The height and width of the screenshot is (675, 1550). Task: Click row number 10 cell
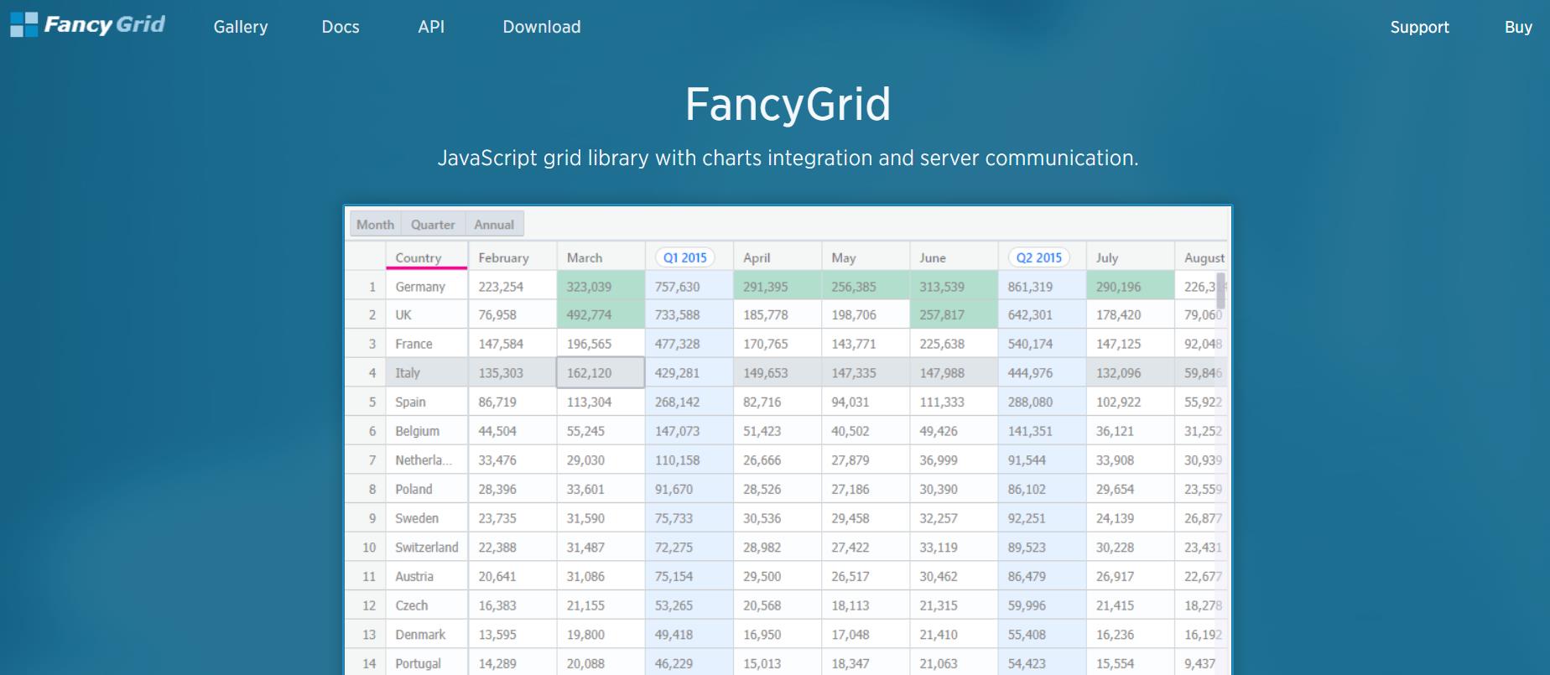[x=366, y=548]
